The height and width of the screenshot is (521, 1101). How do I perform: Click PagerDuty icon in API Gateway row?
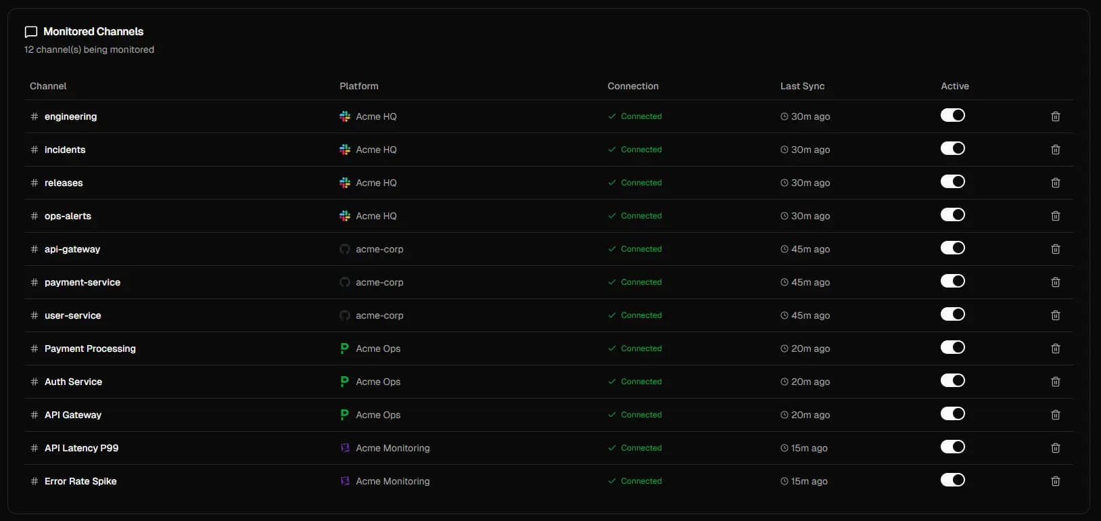345,415
